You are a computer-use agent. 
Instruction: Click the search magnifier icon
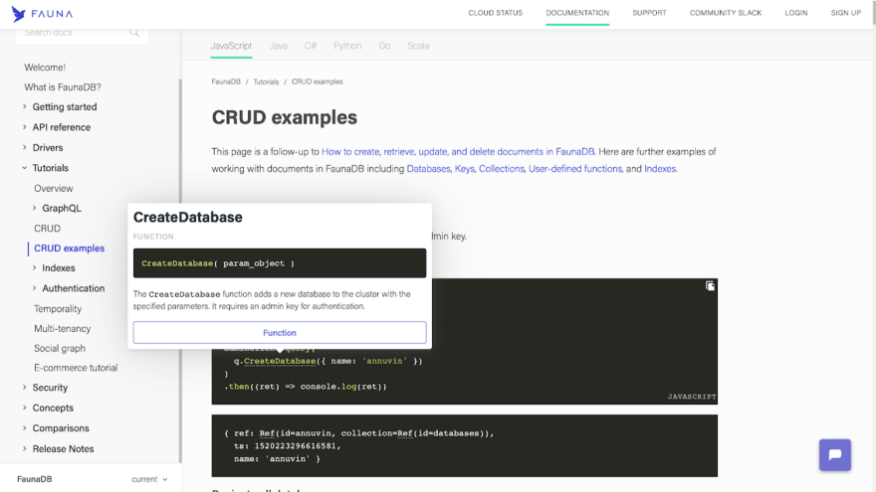[134, 33]
